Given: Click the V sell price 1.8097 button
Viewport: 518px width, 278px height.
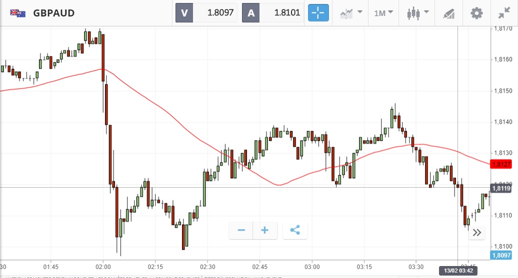Looking at the screenshot, I should click(206, 13).
